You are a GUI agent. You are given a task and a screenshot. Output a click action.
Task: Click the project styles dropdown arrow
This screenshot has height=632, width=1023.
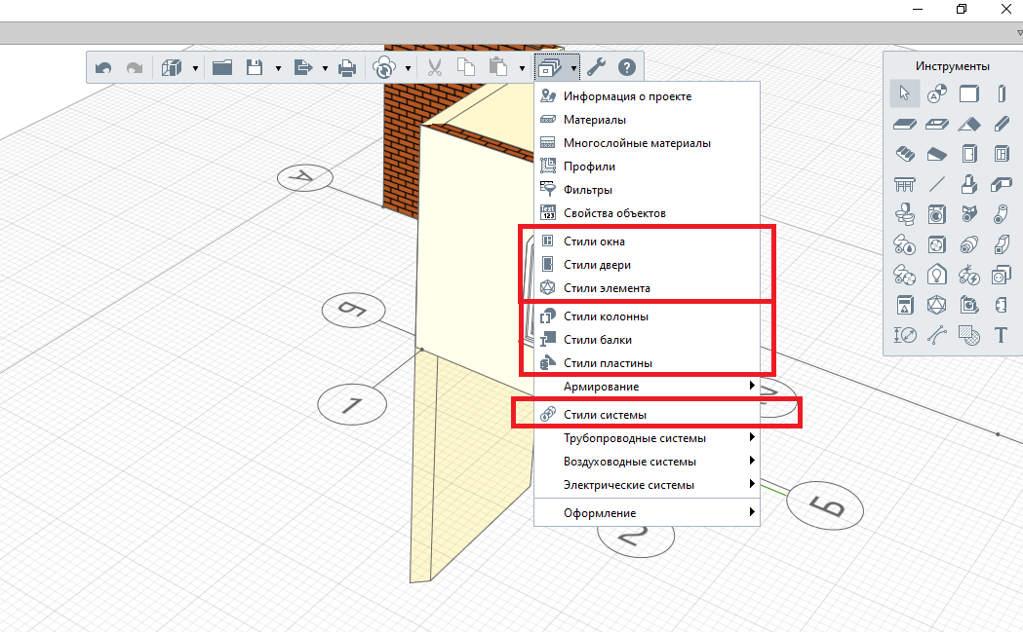(572, 68)
